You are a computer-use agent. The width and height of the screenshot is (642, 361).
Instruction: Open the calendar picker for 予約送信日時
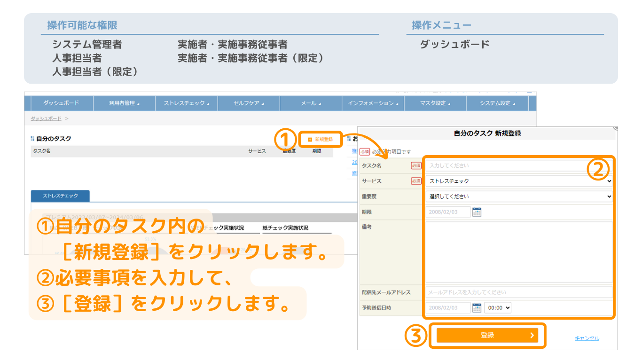point(477,308)
